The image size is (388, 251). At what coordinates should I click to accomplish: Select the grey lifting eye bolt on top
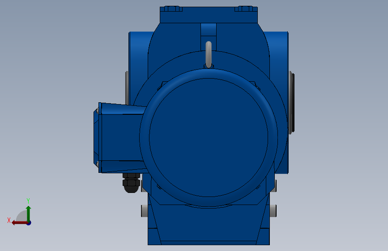coord(209,54)
